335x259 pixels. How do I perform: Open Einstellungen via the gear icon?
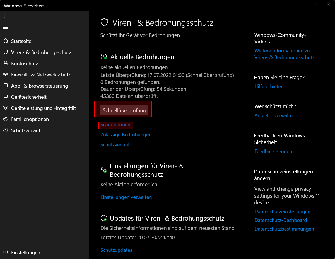point(6,253)
